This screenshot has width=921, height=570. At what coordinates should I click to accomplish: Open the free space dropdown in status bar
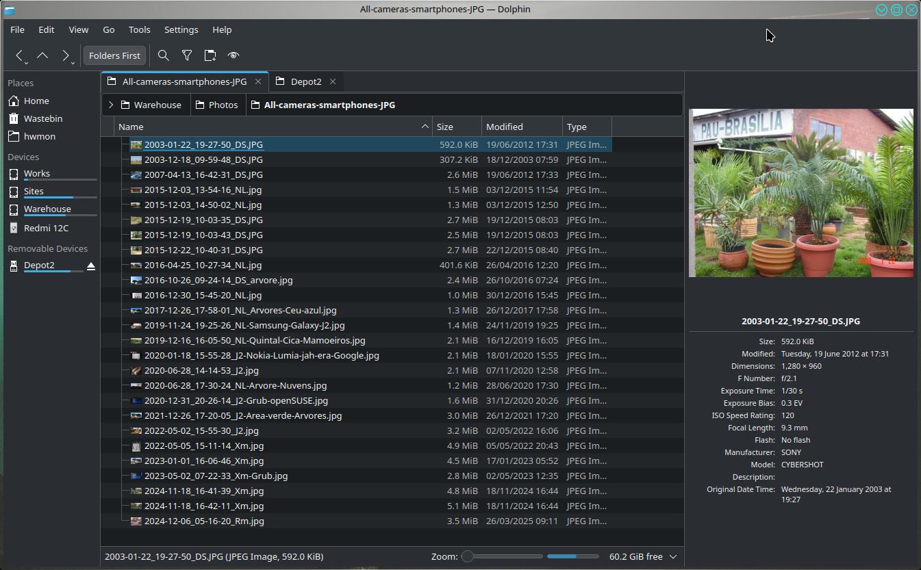(672, 556)
